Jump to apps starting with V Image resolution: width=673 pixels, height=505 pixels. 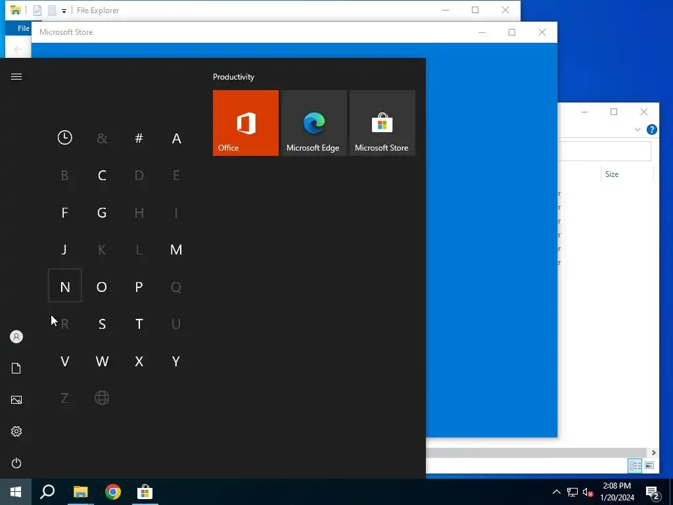click(65, 361)
